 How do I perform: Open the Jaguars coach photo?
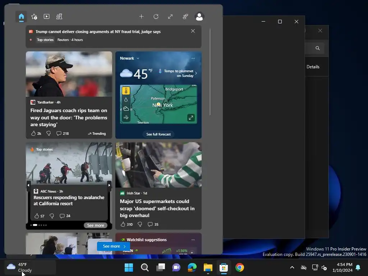[x=69, y=74]
